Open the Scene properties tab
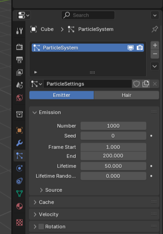 [x=19, y=85]
